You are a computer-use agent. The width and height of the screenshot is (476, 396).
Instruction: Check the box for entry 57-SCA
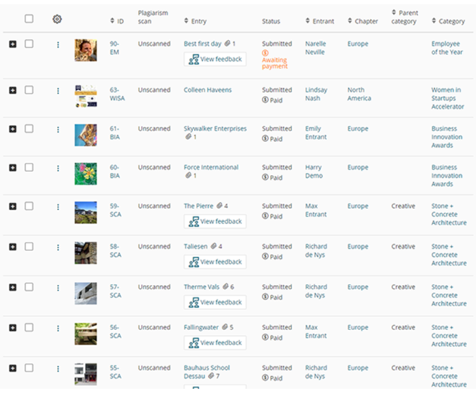point(29,287)
